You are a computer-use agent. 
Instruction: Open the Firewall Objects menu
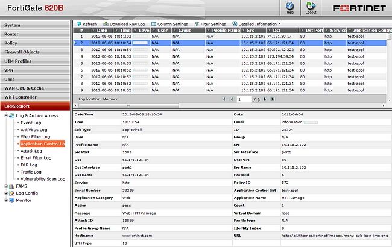pos(35,52)
